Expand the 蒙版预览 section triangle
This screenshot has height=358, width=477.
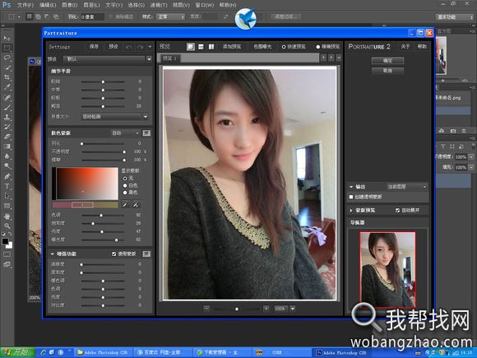click(x=351, y=211)
